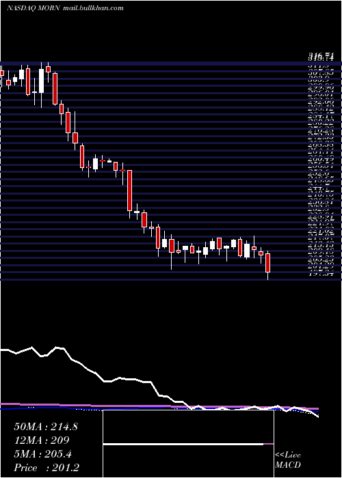Click the <<Live MACD label
Viewport: 342px width, 478px height.
(x=288, y=460)
